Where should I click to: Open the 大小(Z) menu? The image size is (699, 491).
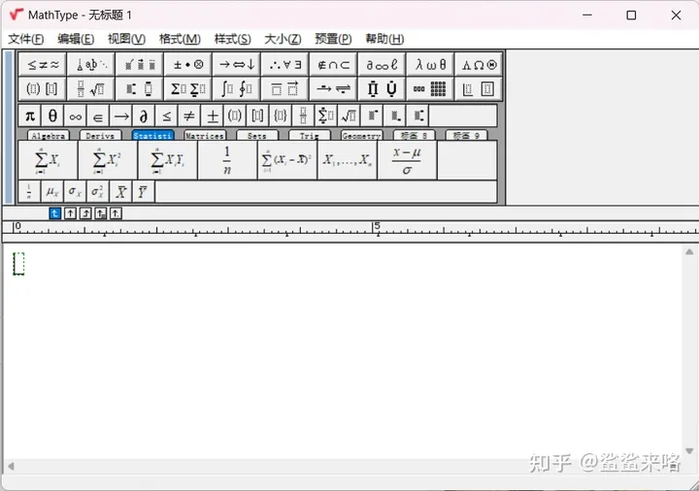click(283, 39)
